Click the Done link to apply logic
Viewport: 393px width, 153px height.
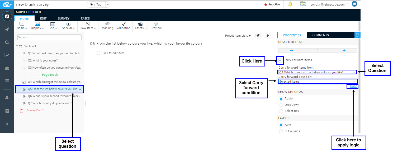353,86
